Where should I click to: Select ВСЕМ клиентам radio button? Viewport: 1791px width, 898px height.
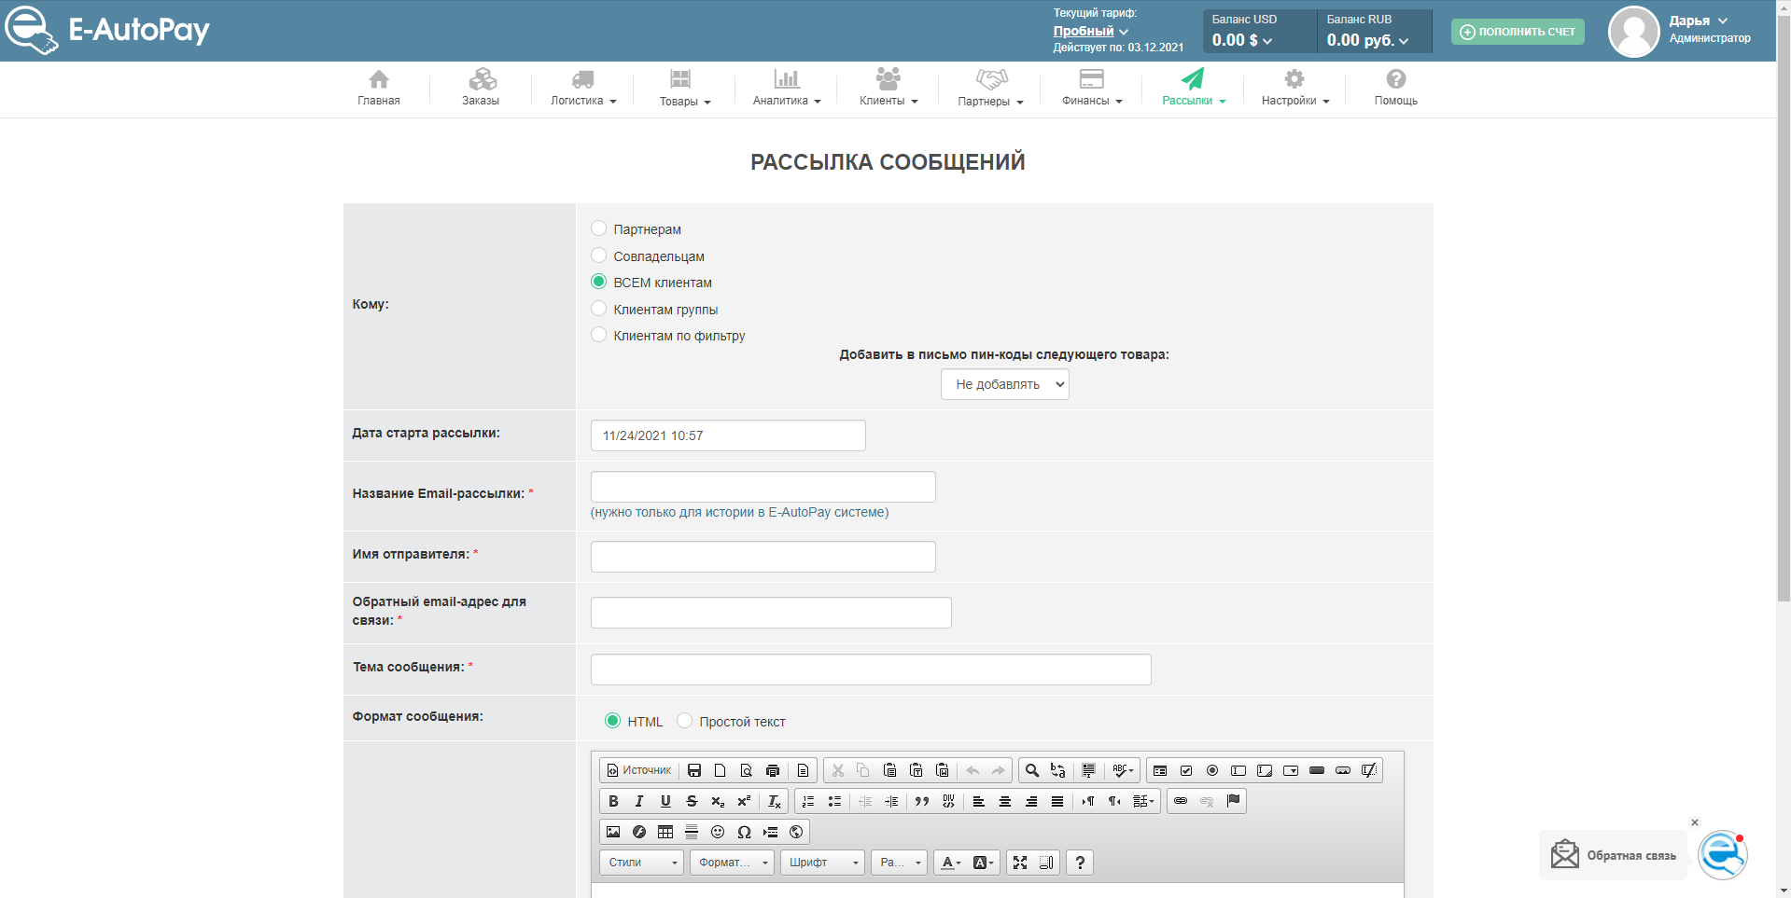pos(599,282)
